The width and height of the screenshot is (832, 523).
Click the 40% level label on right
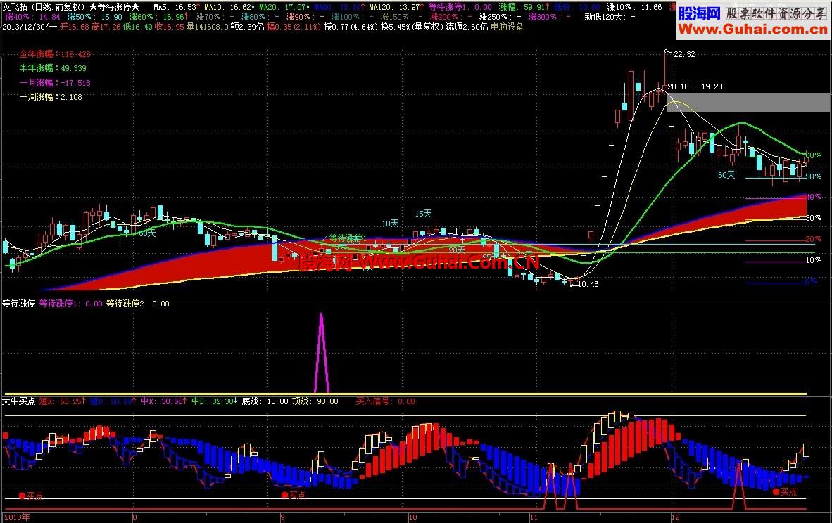813,197
